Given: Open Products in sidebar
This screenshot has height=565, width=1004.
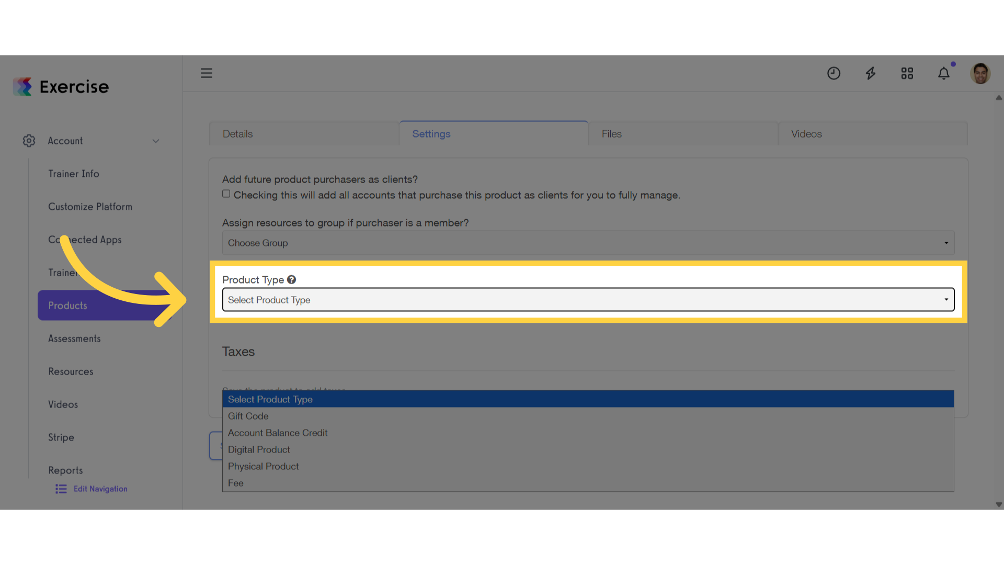Looking at the screenshot, I should coord(105,306).
